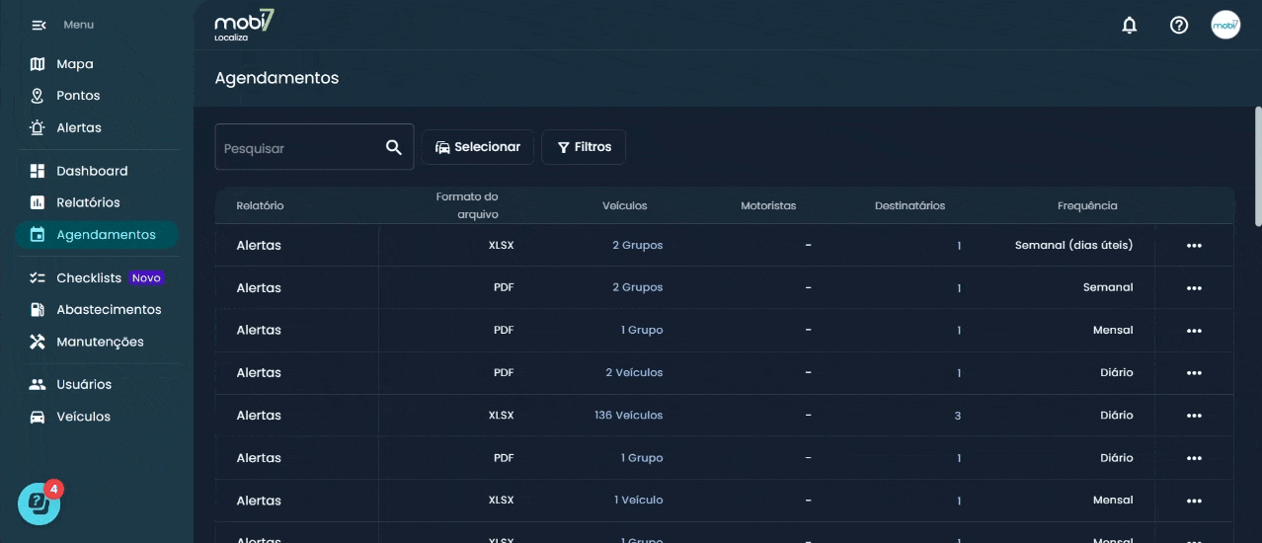Open Mapa from the sidebar
1262x543 pixels.
(x=74, y=64)
